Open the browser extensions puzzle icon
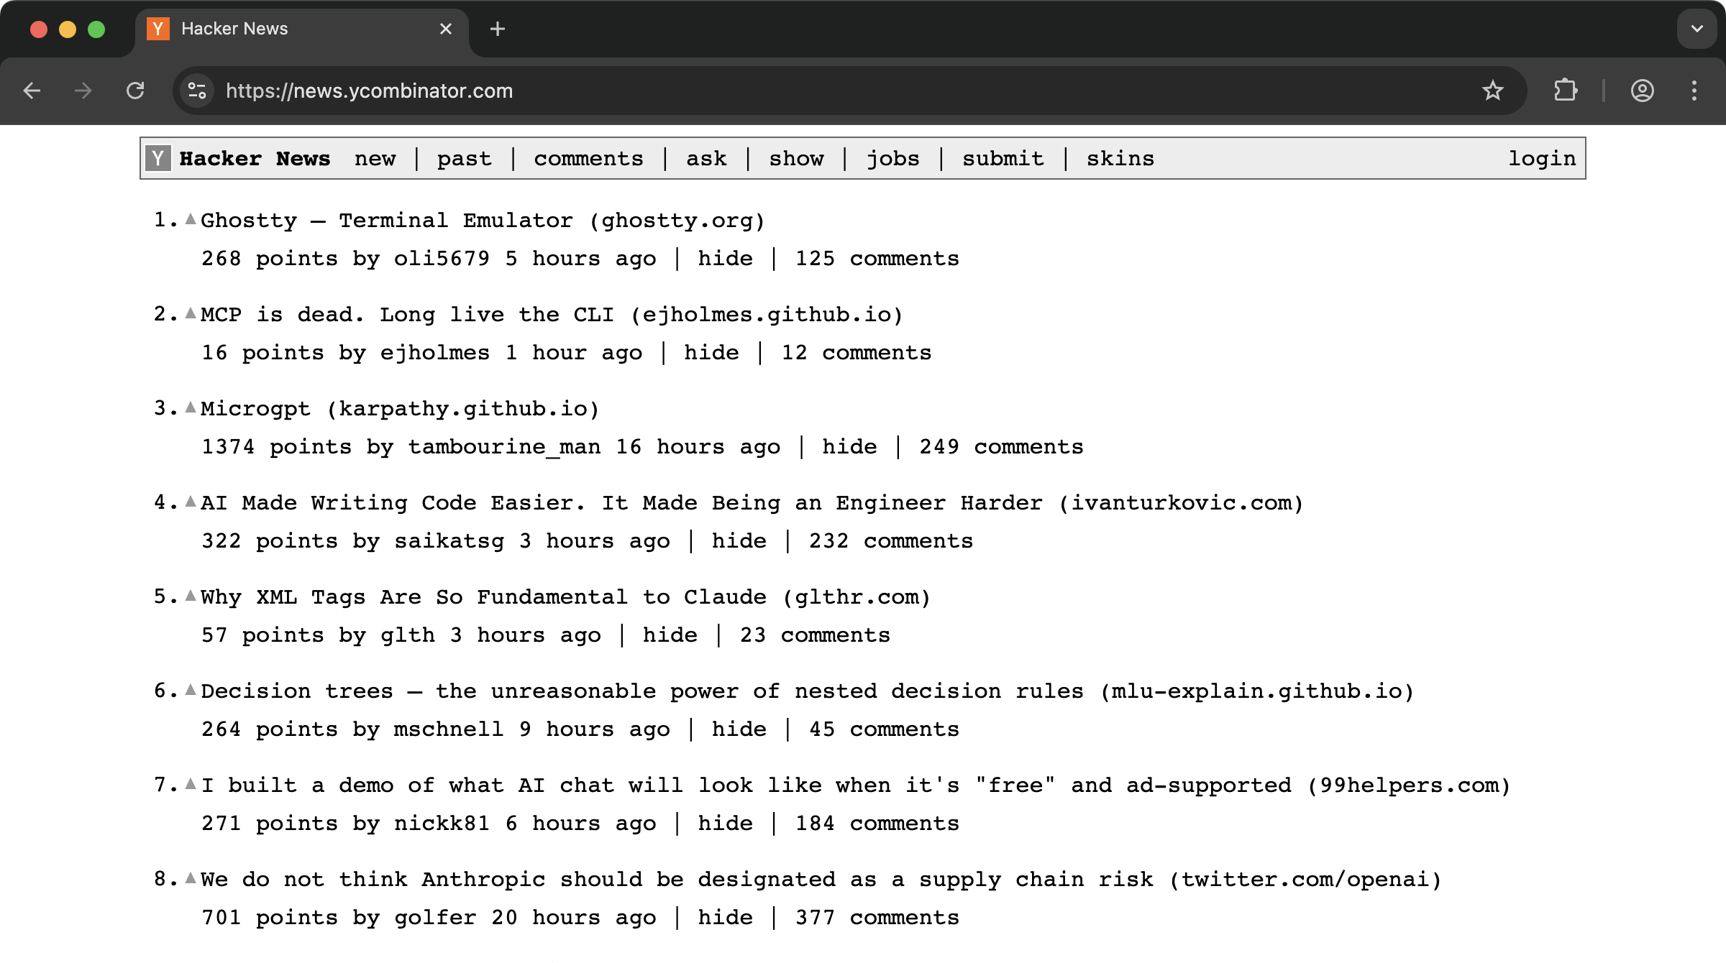This screenshot has height=963, width=1726. pos(1565,91)
